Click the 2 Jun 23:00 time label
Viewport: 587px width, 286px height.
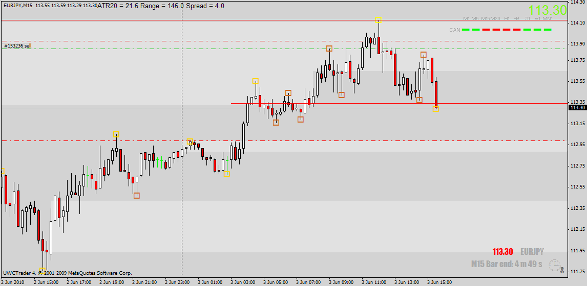pyautogui.click(x=177, y=282)
